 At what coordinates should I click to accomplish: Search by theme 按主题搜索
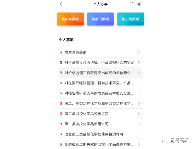point(130,19)
